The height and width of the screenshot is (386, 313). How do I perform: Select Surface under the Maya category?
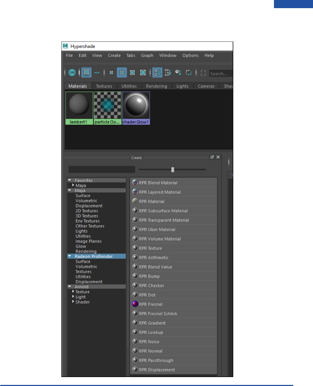83,196
